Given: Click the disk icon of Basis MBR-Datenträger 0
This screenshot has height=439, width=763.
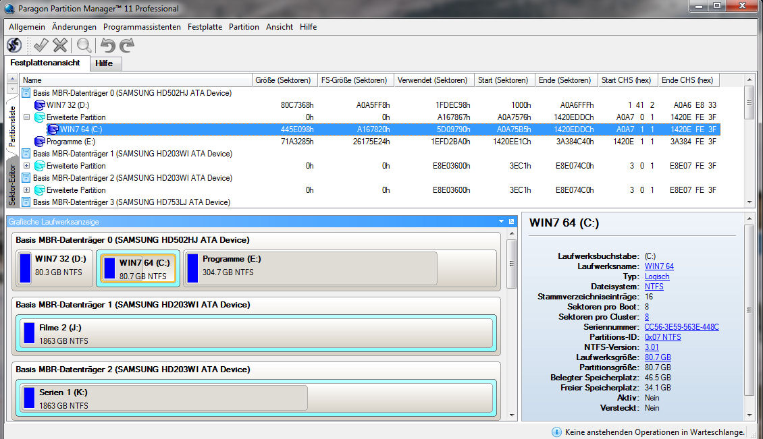Looking at the screenshot, I should point(26,93).
